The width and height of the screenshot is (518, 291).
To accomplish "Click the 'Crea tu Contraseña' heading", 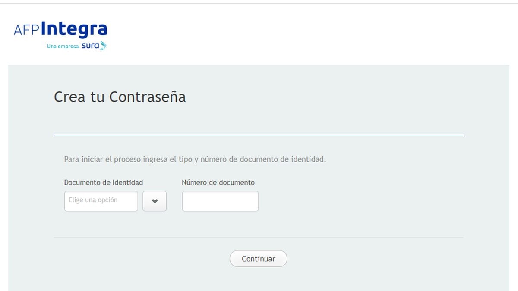I will click(120, 97).
